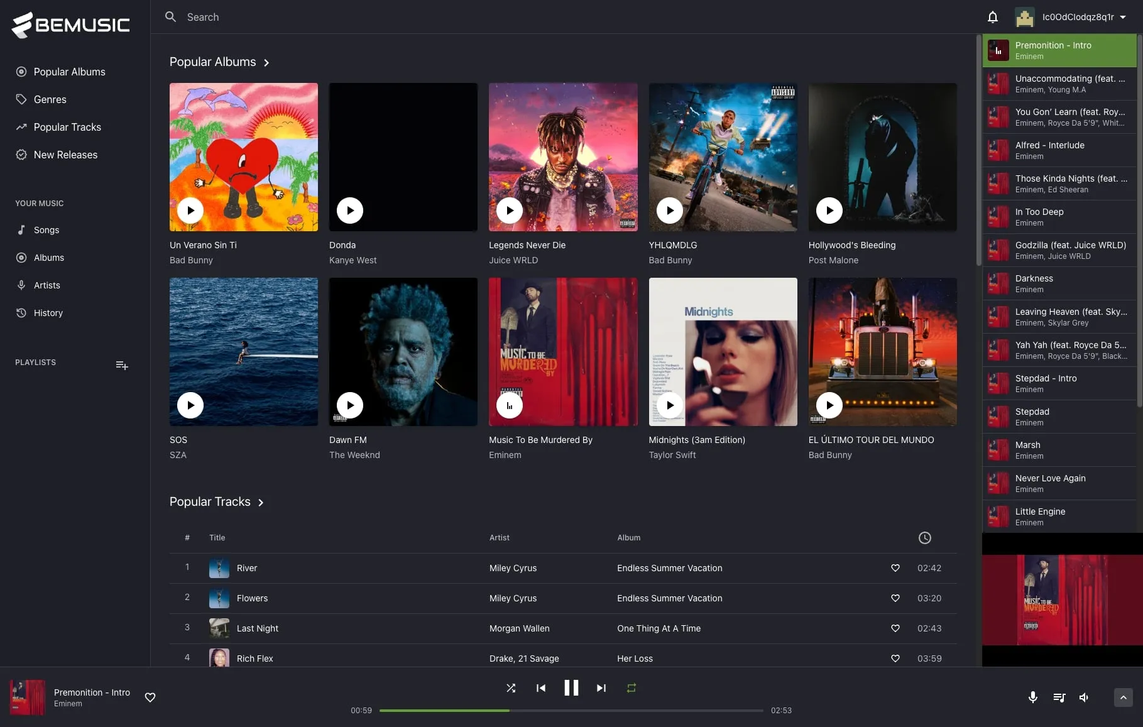Open the Albums section under Your Music
This screenshot has width=1143, height=727.
tap(48, 258)
